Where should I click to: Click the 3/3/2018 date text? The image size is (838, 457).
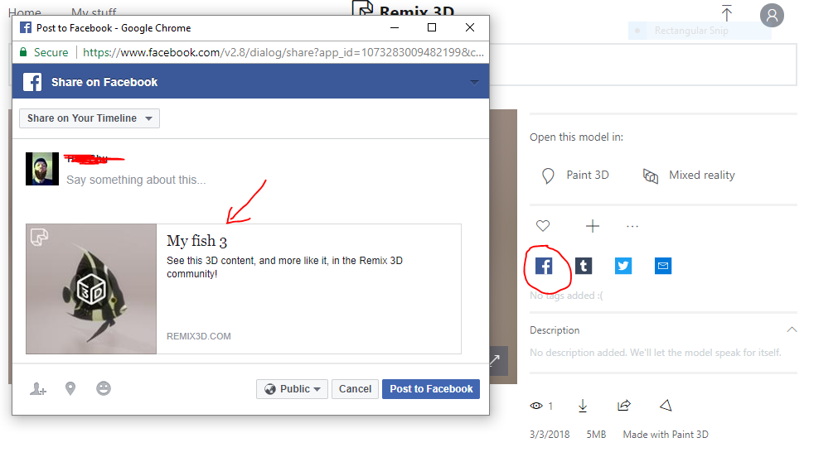(550, 435)
